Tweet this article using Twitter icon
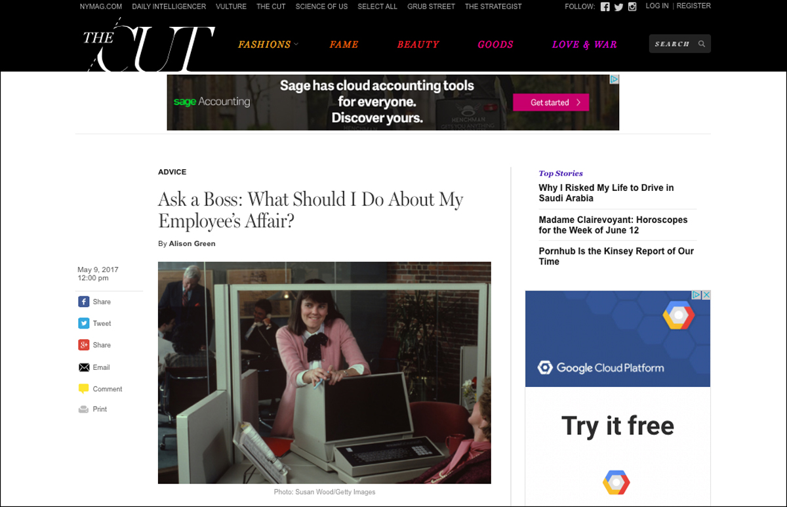This screenshot has height=507, width=787. click(84, 323)
